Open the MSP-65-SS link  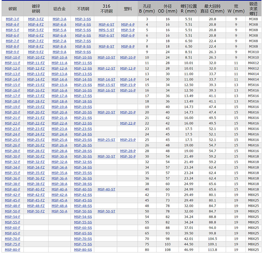83,233
